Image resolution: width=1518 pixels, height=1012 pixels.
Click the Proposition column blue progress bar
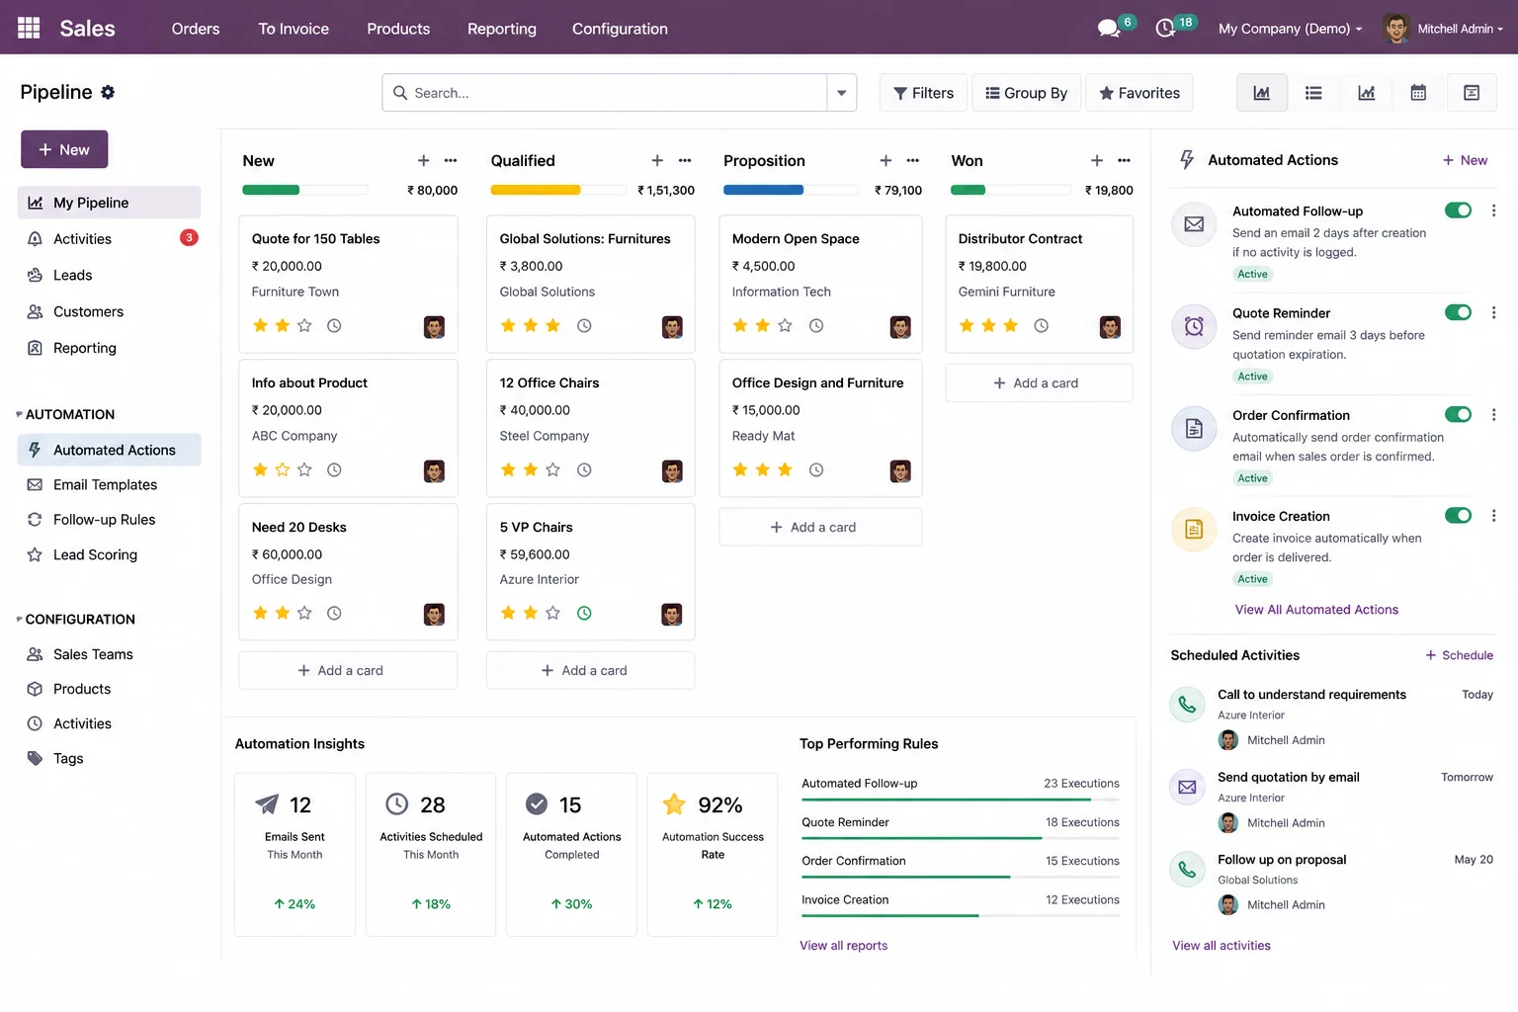click(763, 190)
